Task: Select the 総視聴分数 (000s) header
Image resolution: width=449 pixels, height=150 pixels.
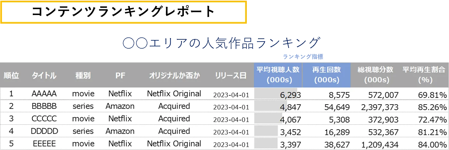Action: [x=375, y=75]
